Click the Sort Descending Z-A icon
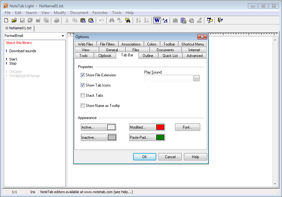Image resolution: width=282 pixels, height=197 pixels. tap(146, 20)
